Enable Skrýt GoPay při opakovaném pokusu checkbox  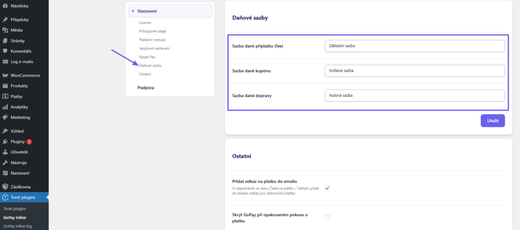tap(328, 217)
